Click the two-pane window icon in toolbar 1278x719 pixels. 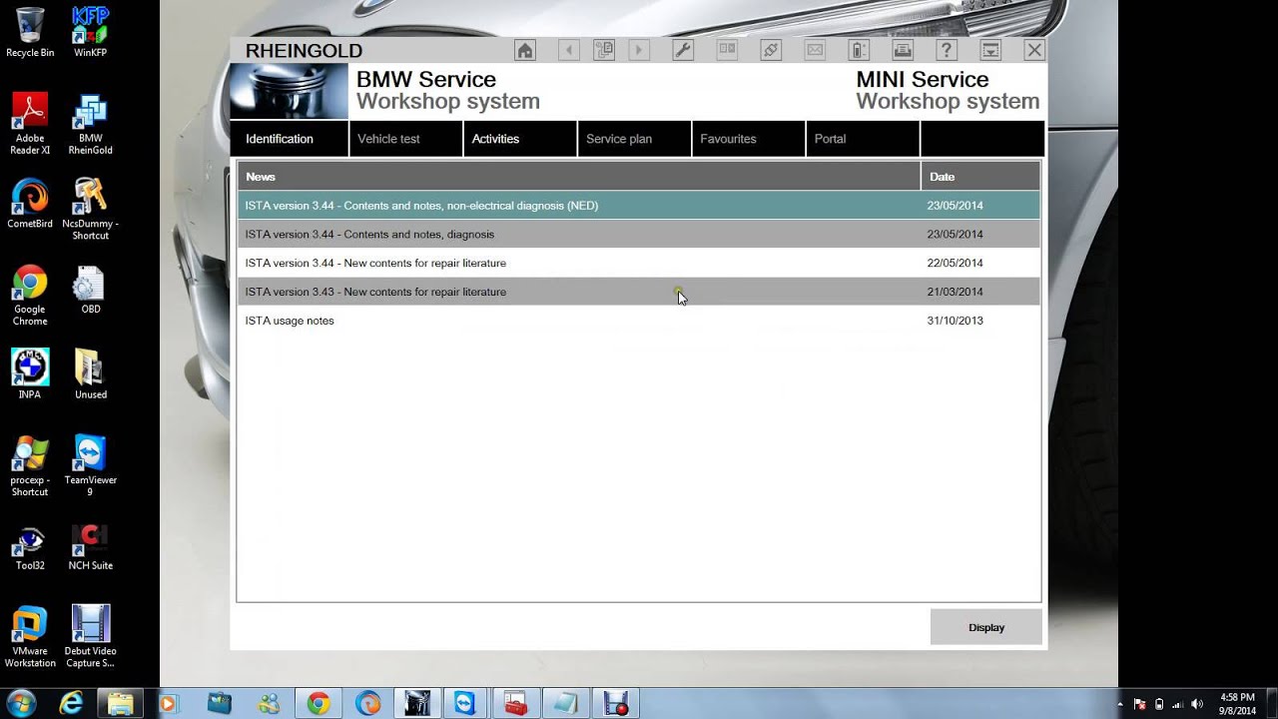click(x=727, y=50)
